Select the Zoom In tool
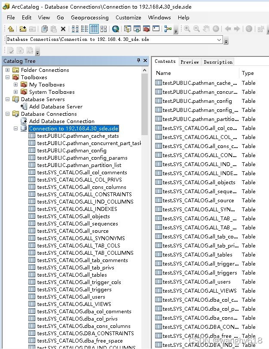269x349 pixels. 187,29
